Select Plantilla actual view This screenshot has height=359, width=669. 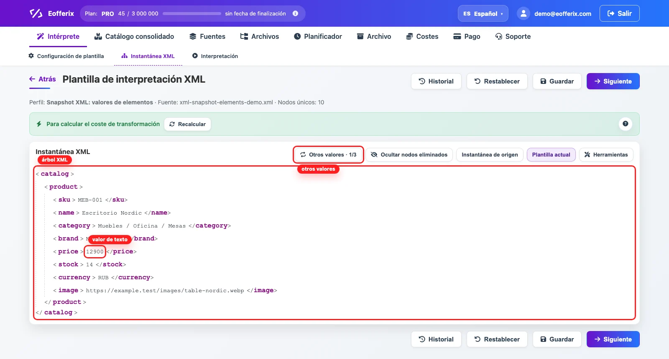click(x=551, y=154)
